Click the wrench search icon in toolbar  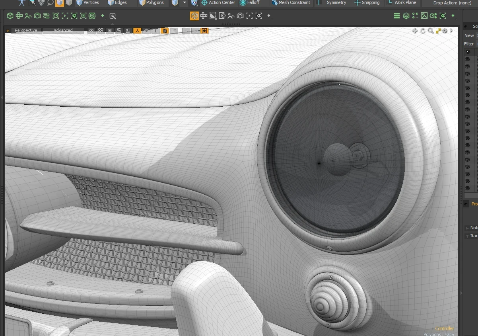pyautogui.click(x=113, y=16)
